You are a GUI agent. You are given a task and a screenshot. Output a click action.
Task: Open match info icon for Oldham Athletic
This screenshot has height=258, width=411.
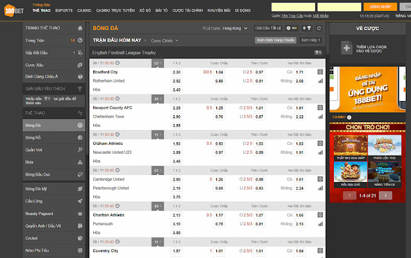point(320,143)
